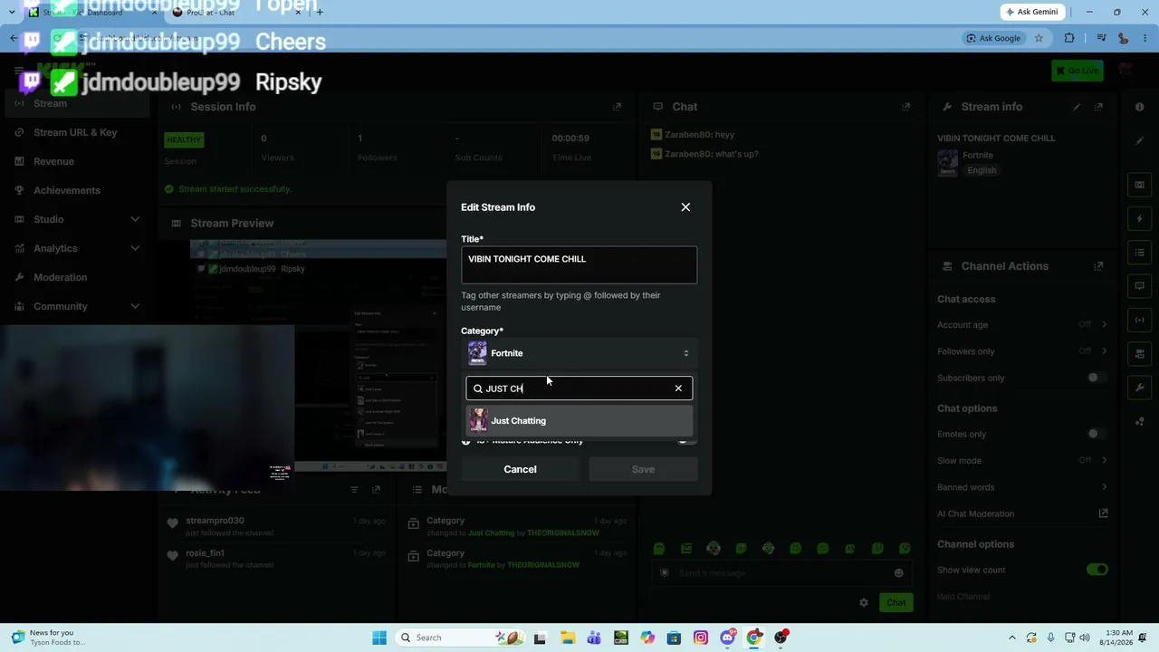The width and height of the screenshot is (1159, 652).
Task: Open the Fortnite category dropdown
Action: point(579,353)
